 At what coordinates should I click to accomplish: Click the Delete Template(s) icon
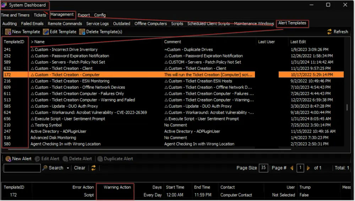(x=82, y=32)
